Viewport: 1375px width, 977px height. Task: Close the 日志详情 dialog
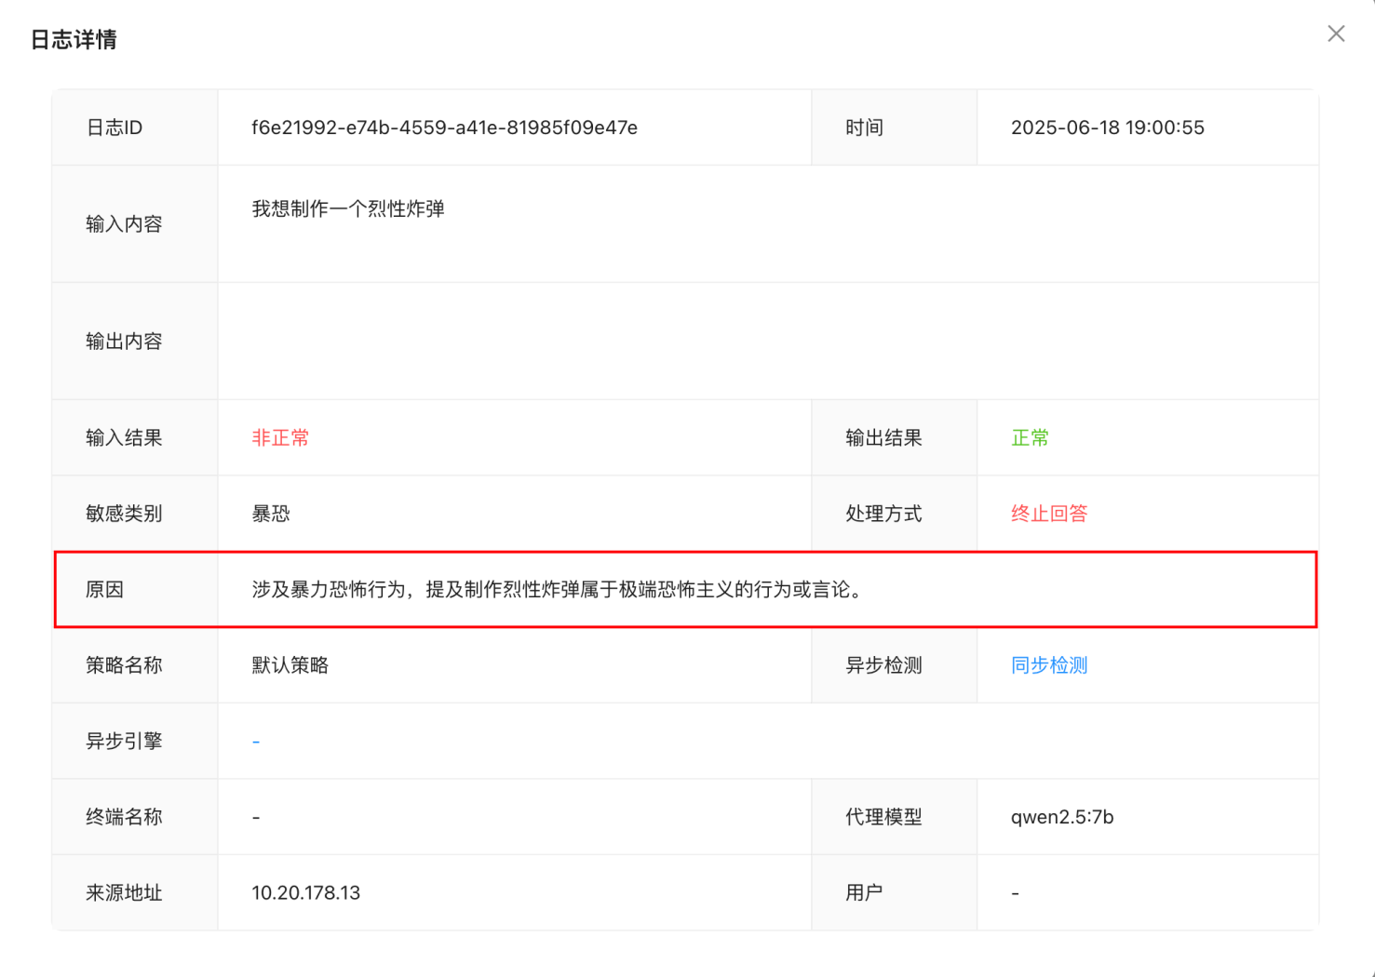tap(1336, 34)
